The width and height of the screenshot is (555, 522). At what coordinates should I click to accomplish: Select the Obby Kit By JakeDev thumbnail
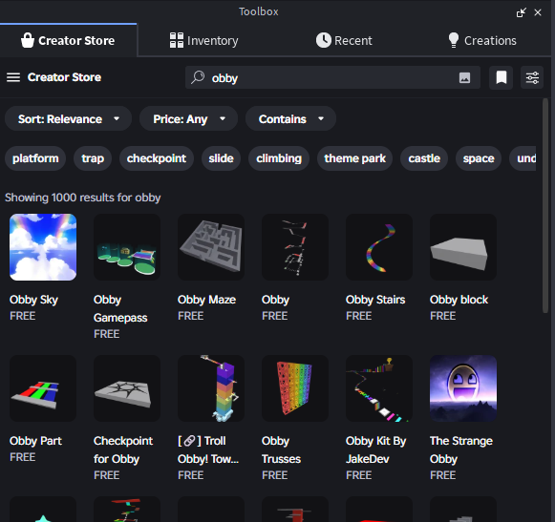(379, 388)
